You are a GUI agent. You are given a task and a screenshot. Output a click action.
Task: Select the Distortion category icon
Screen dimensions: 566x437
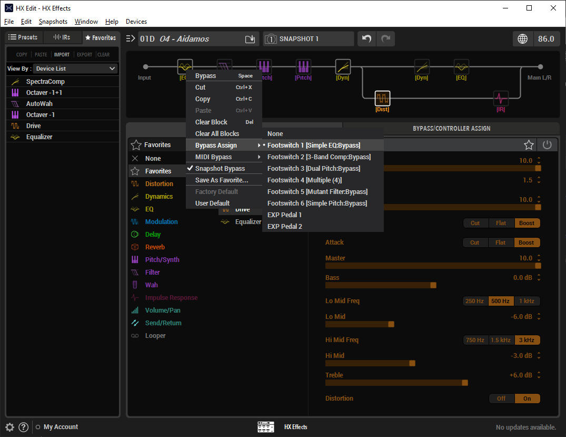135,183
